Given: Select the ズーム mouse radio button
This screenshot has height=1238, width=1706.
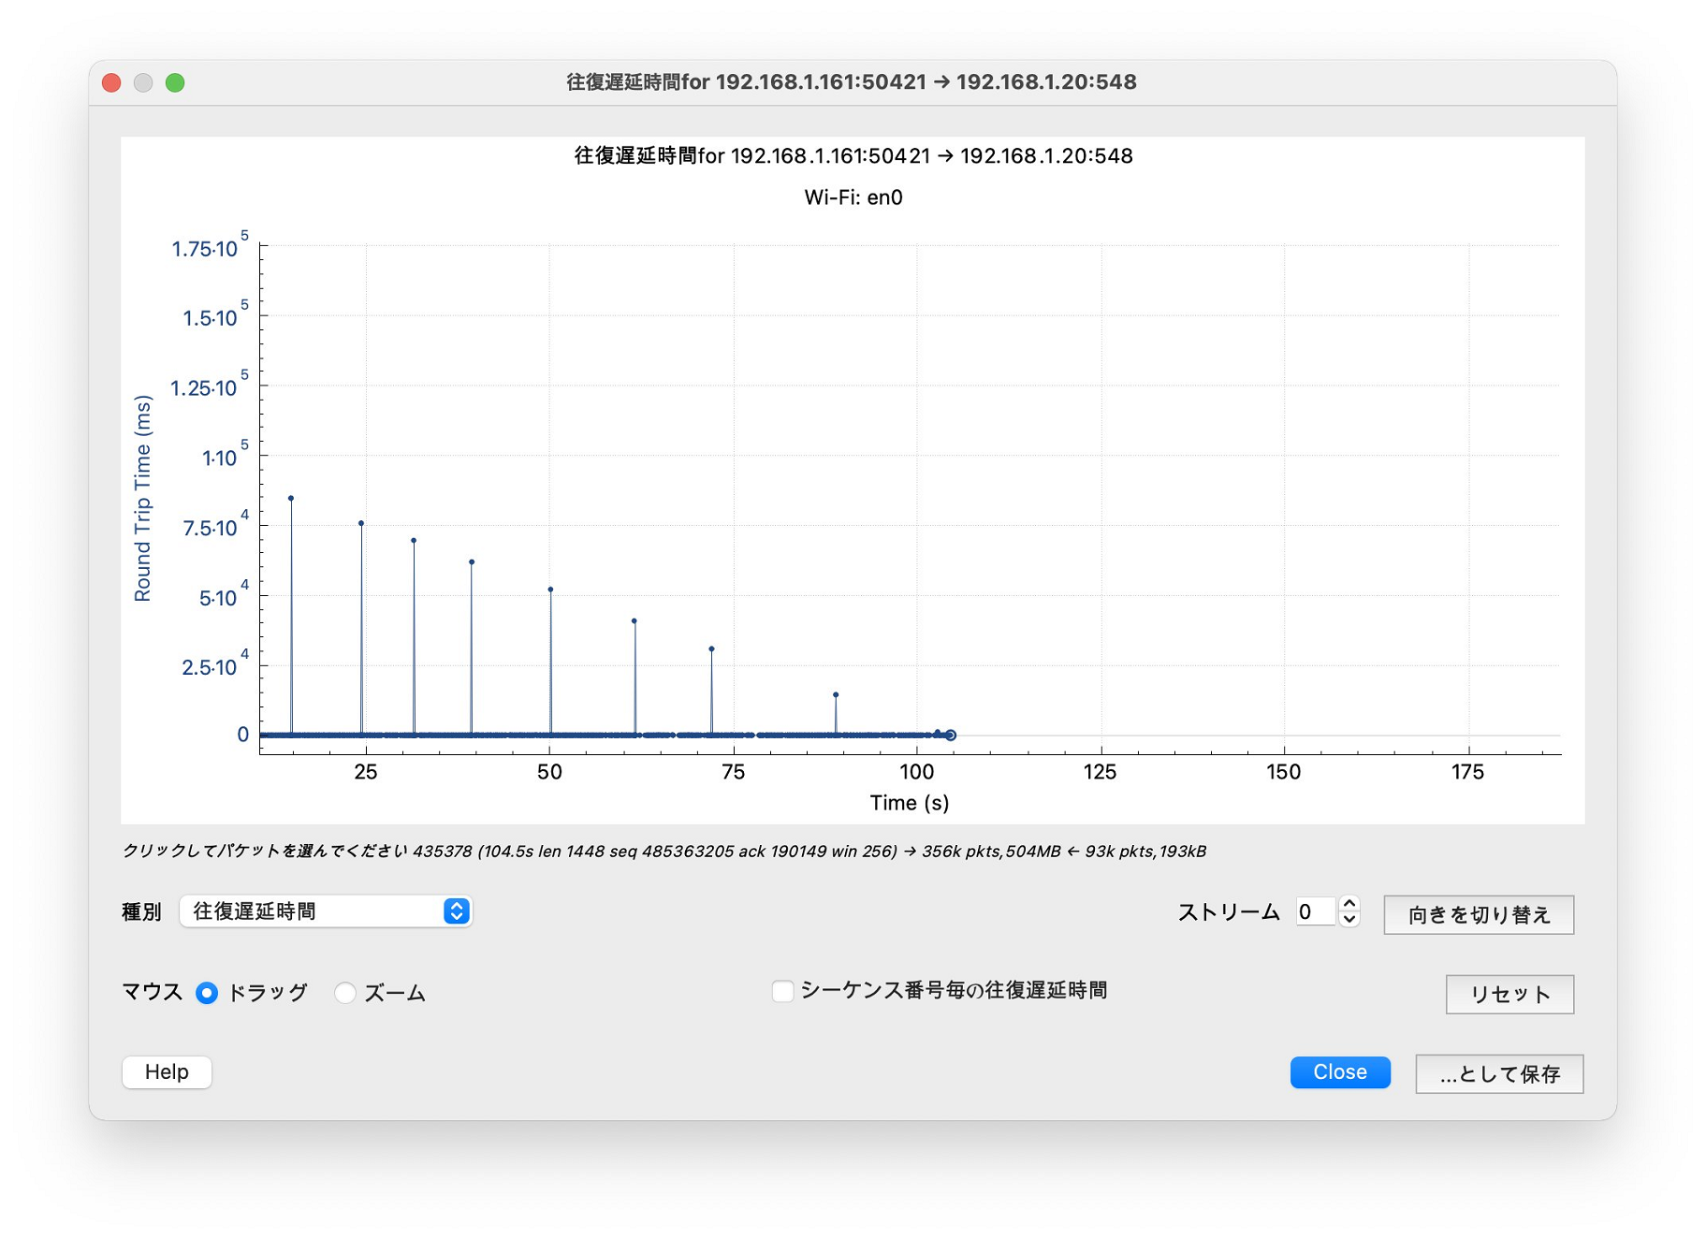Looking at the screenshot, I should (x=345, y=993).
